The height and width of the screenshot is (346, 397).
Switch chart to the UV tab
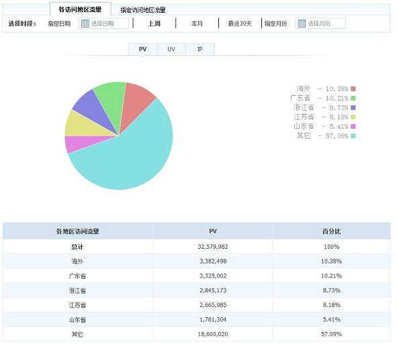pyautogui.click(x=171, y=49)
